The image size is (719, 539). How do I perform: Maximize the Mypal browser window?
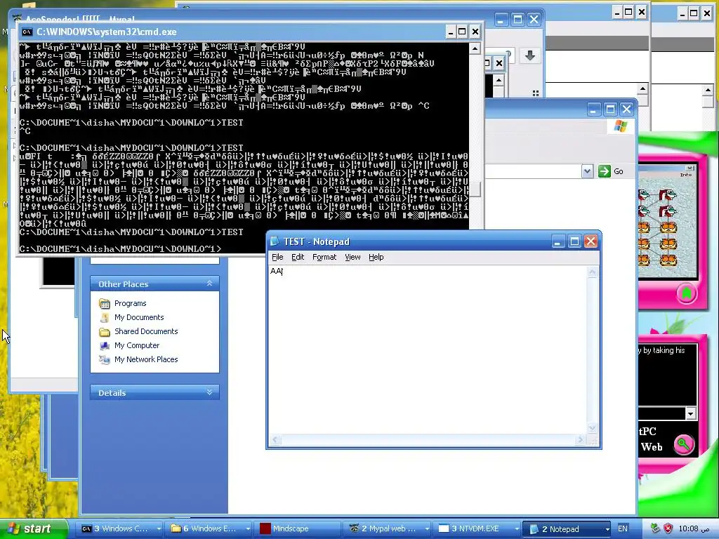coord(517,19)
